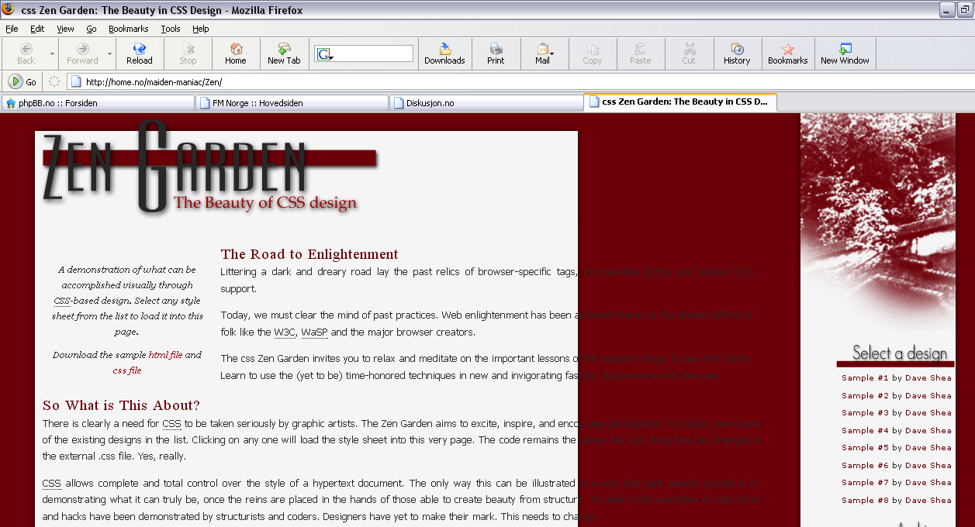The height and width of the screenshot is (527, 975).
Task: Open the Bookmarks toolbar button
Action: (788, 53)
